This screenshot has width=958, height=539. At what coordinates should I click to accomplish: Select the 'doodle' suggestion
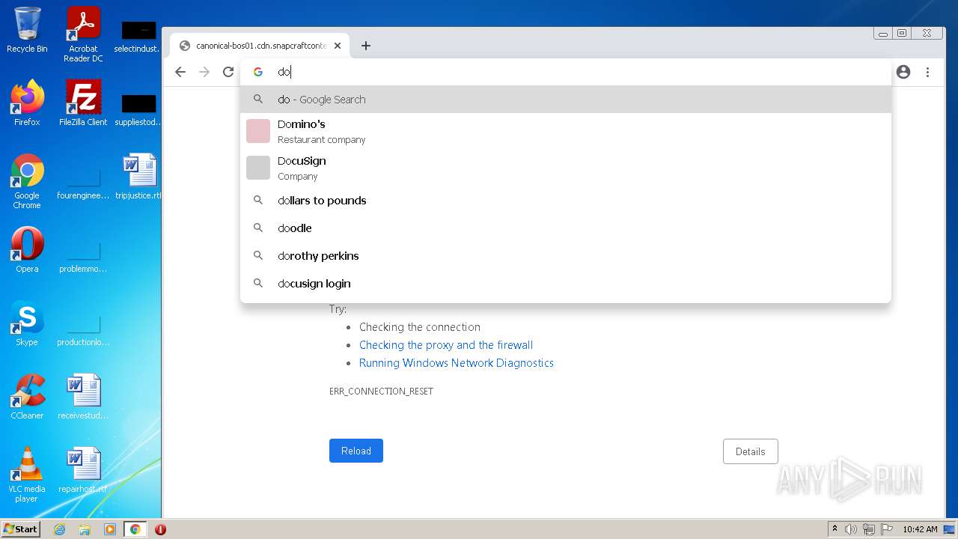pos(566,228)
